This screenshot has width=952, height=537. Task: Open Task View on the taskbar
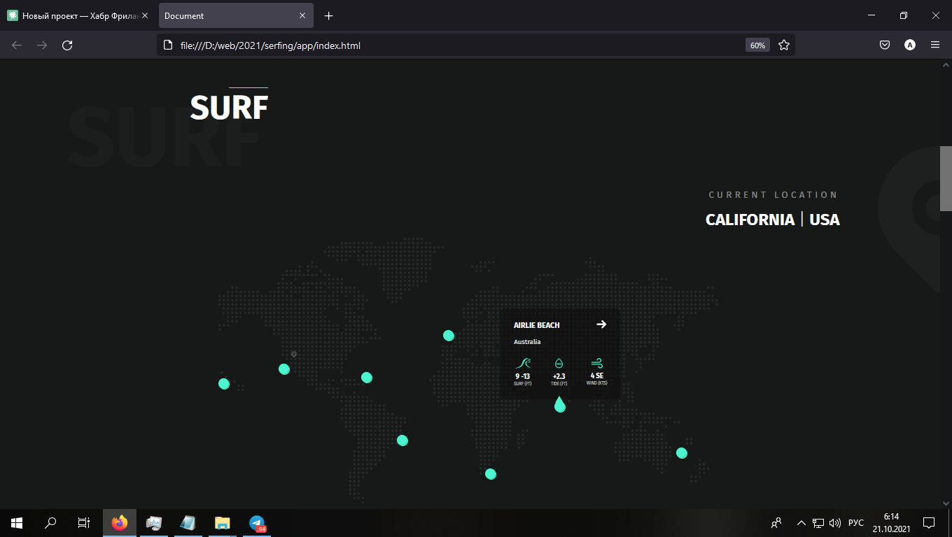(x=83, y=522)
